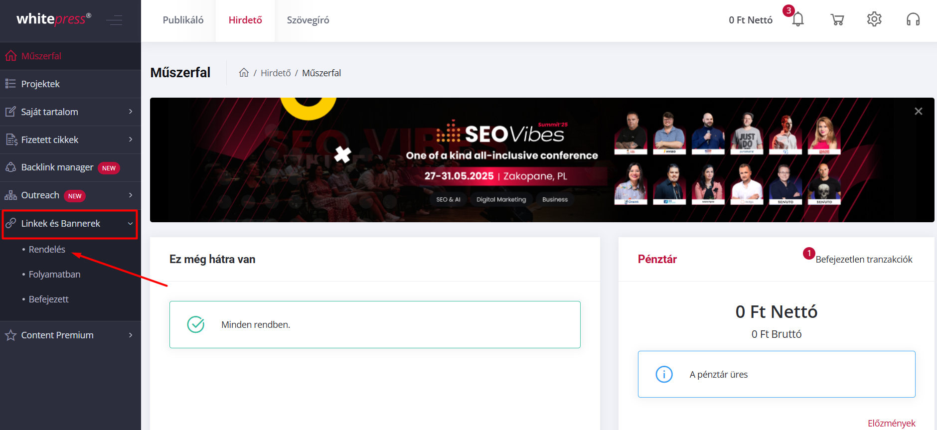Expand Outreach submenu arrow
Viewport: 937px width, 430px height.
click(x=131, y=195)
